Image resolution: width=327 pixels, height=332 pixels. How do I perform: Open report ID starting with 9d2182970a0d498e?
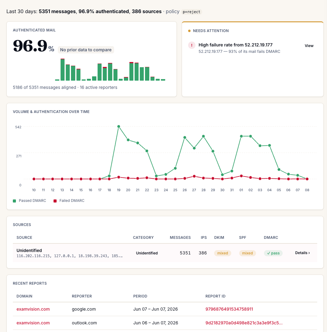[244, 323]
